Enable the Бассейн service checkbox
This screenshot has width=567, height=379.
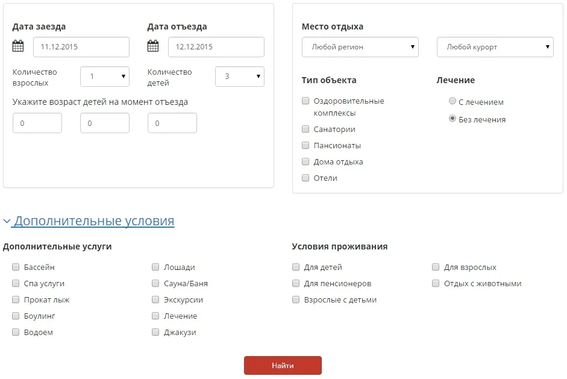click(x=16, y=268)
